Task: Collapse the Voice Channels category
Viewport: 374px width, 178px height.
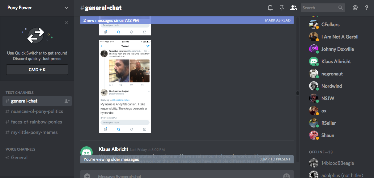Action: [20, 149]
